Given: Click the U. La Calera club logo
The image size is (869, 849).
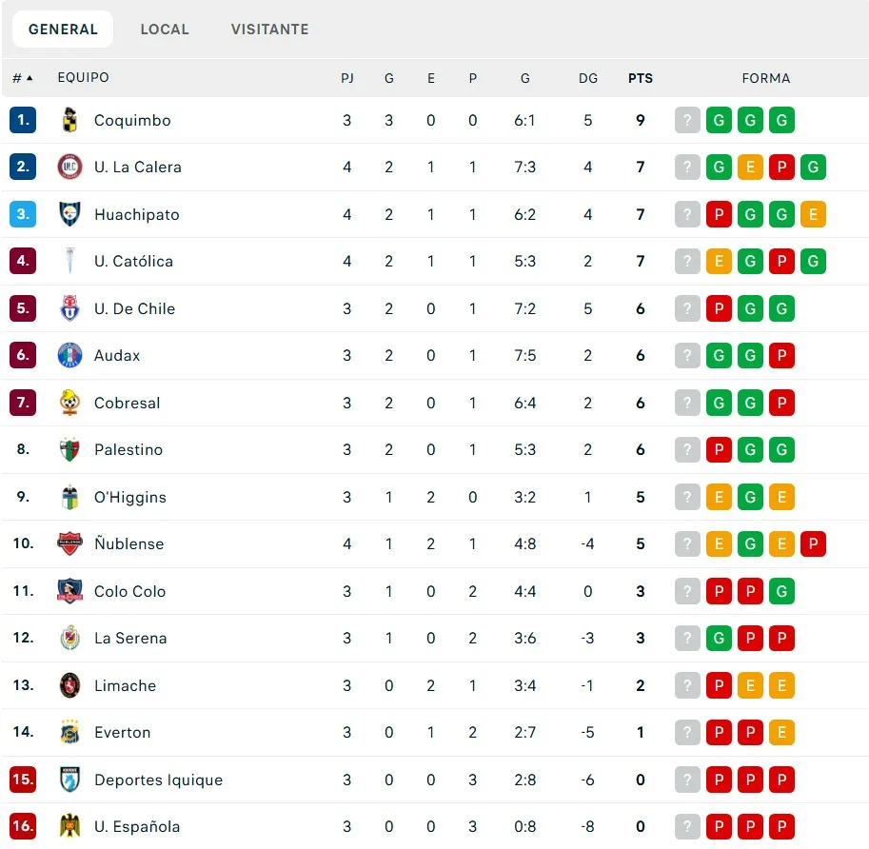Looking at the screenshot, I should click(x=69, y=167).
